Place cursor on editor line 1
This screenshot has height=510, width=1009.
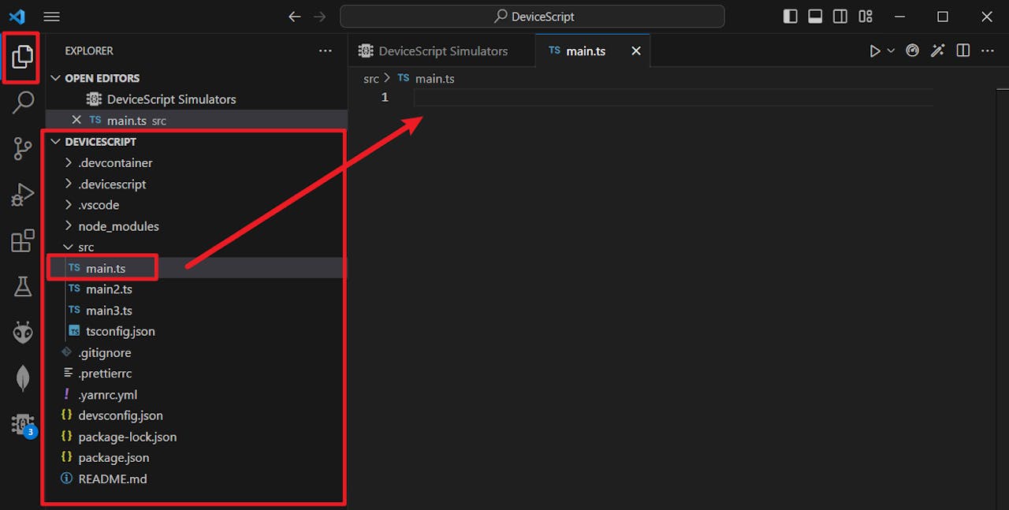[672, 97]
